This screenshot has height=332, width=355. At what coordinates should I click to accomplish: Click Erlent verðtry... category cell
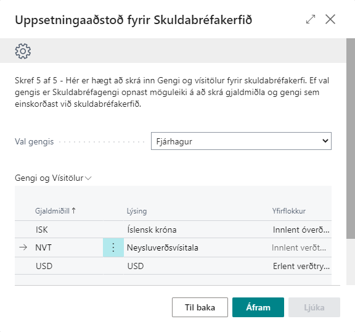tap(301, 266)
